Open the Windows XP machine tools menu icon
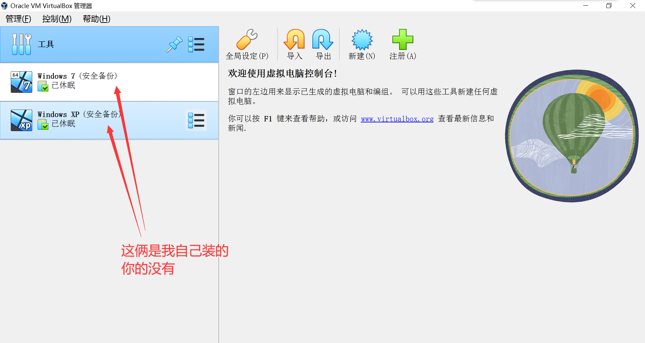The image size is (645, 343). tap(196, 120)
